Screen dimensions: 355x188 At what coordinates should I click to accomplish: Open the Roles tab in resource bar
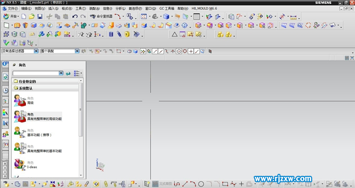pos(6,134)
